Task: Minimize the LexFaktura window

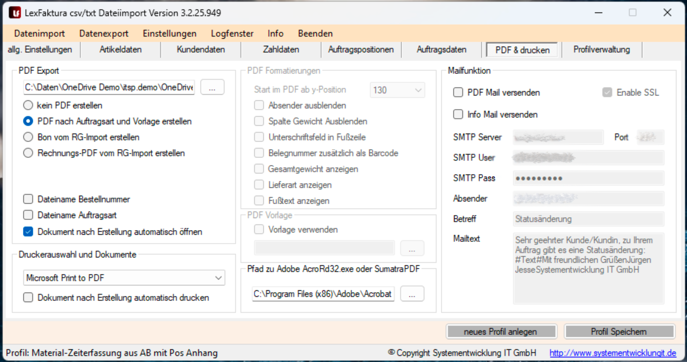Action: (599, 13)
